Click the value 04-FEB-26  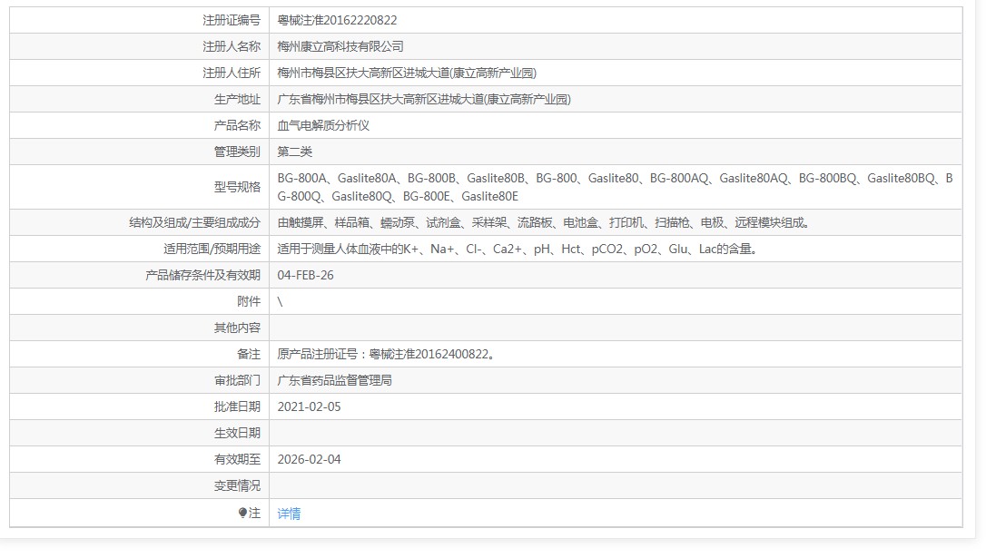[306, 275]
